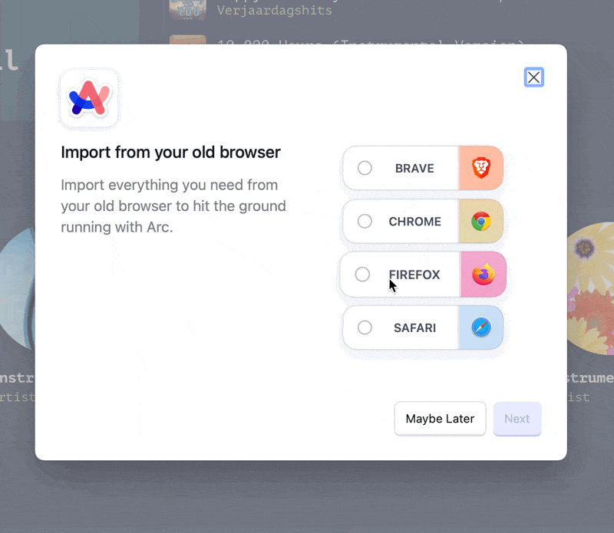Select the Brave radio button
Image resolution: width=614 pixels, height=533 pixels.
(365, 168)
